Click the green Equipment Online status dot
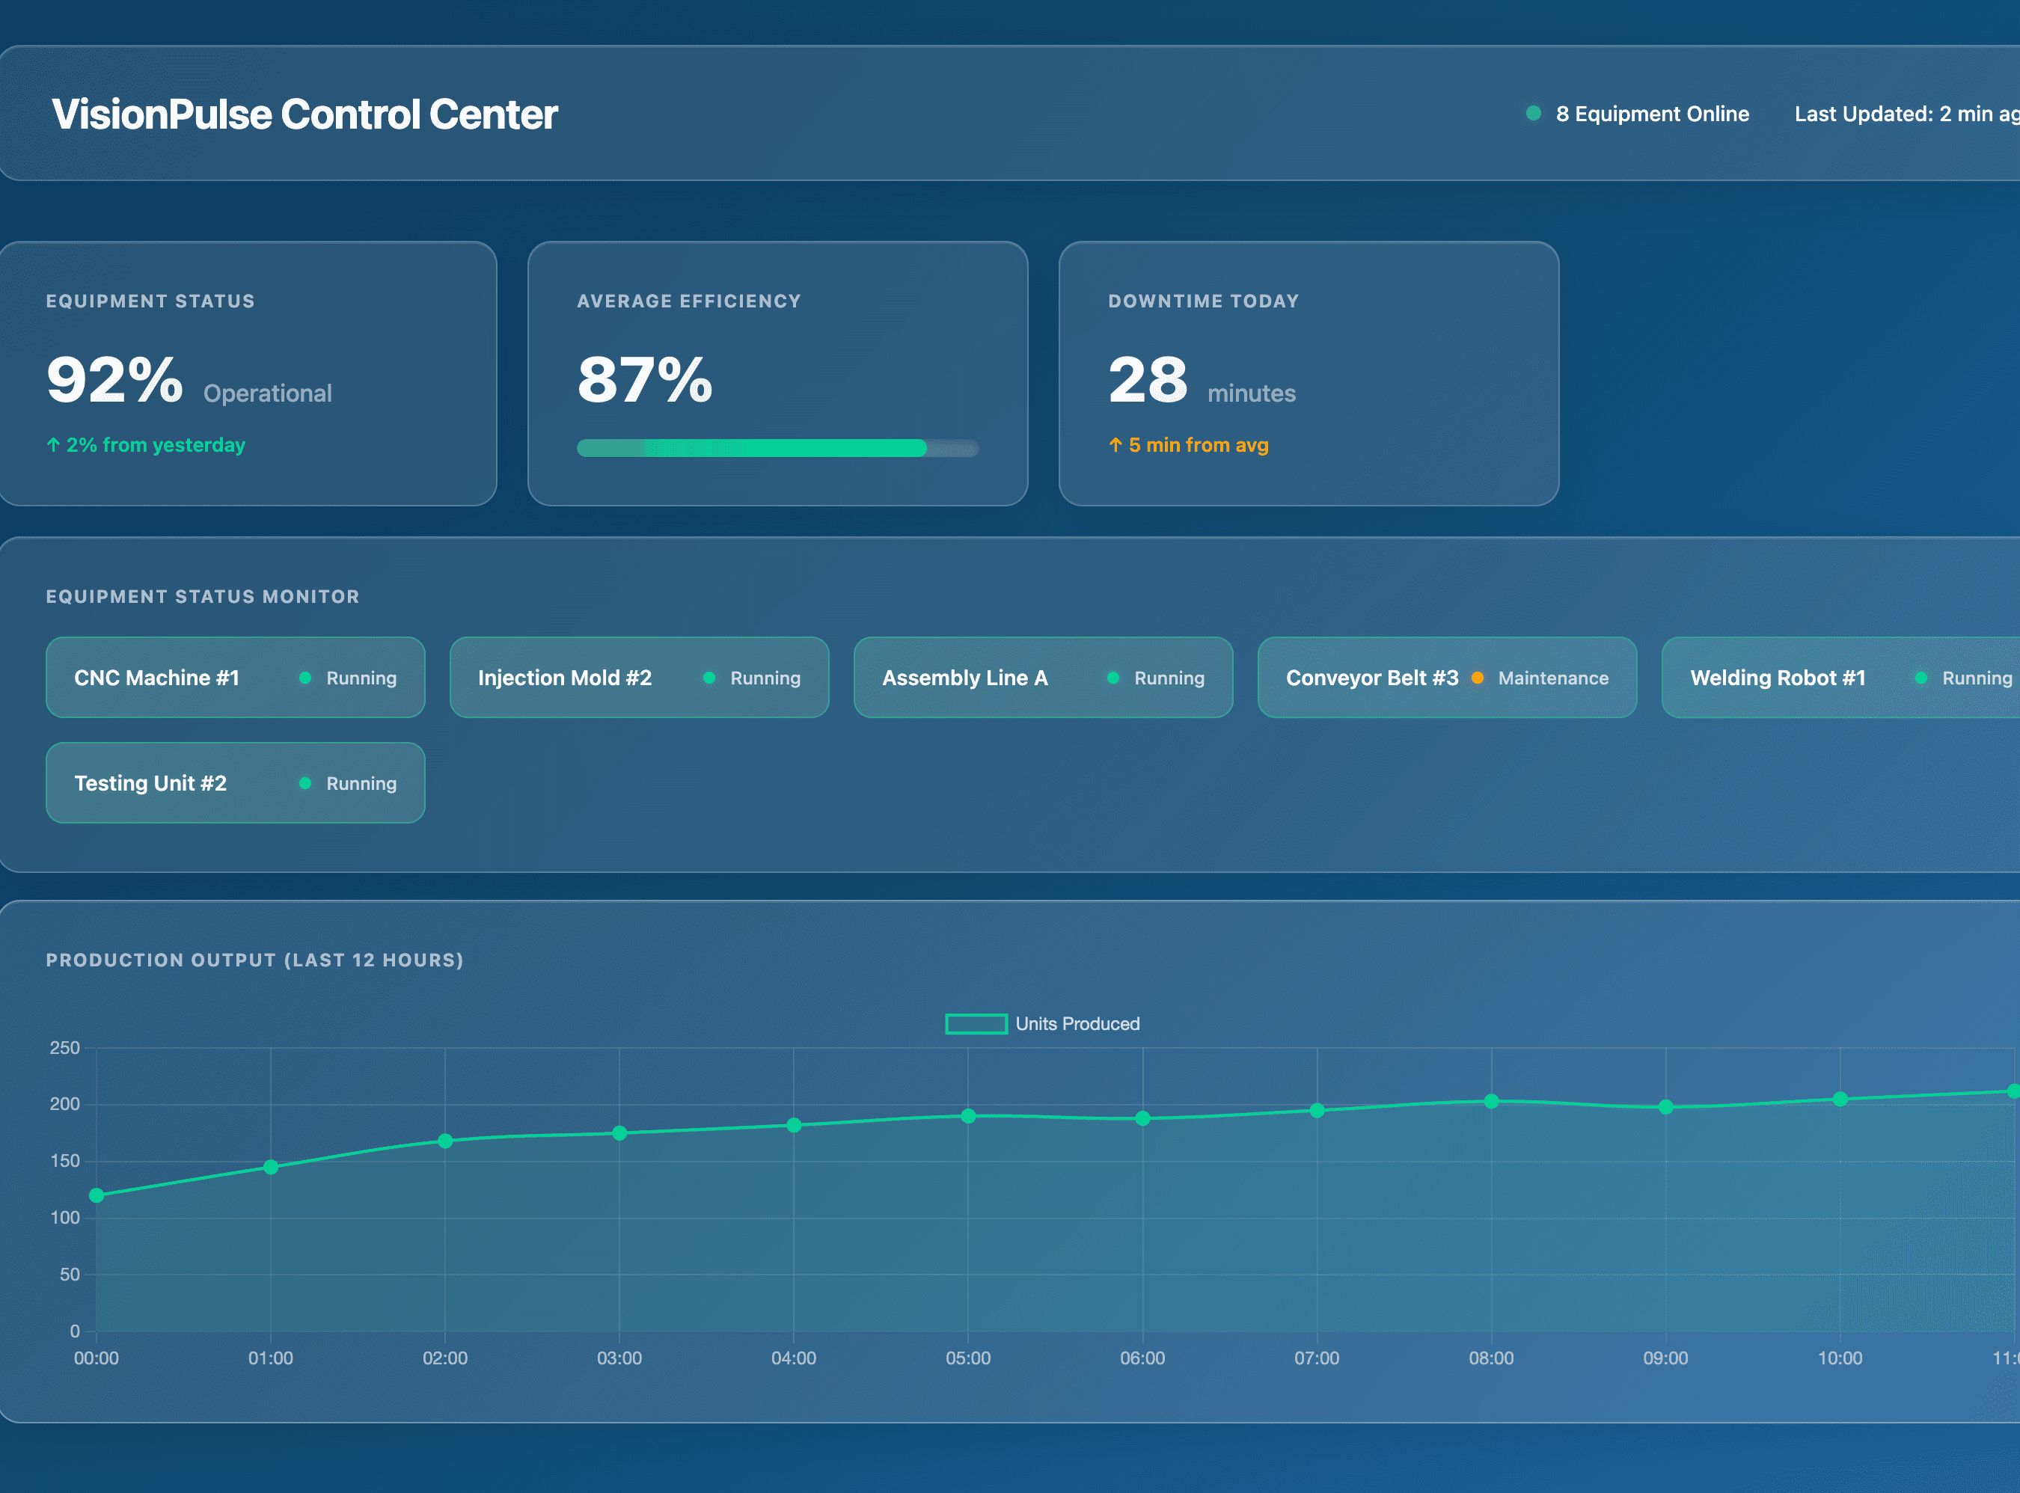This screenshot has height=1493, width=2020. click(1533, 113)
